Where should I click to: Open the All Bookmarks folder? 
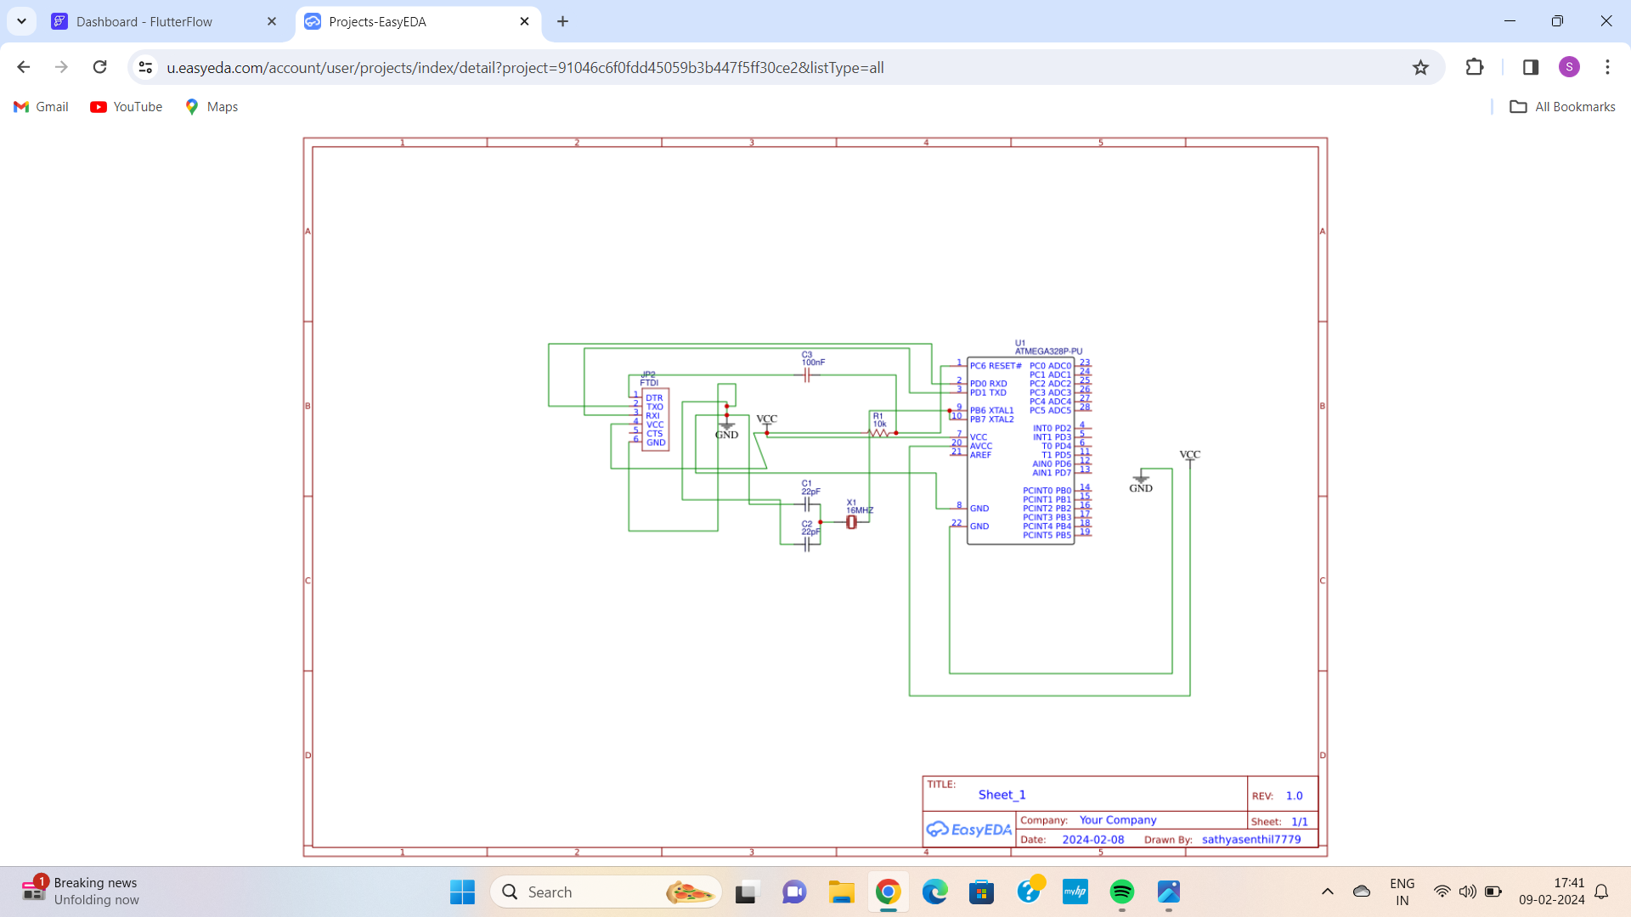(x=1562, y=107)
